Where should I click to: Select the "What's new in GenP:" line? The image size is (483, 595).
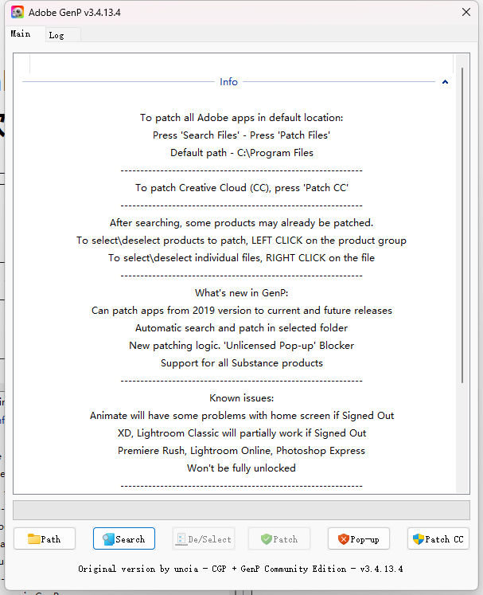[x=241, y=293]
